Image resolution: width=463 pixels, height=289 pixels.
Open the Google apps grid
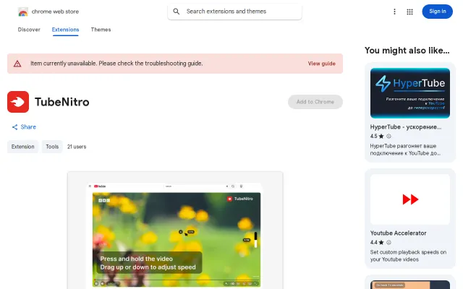click(409, 12)
